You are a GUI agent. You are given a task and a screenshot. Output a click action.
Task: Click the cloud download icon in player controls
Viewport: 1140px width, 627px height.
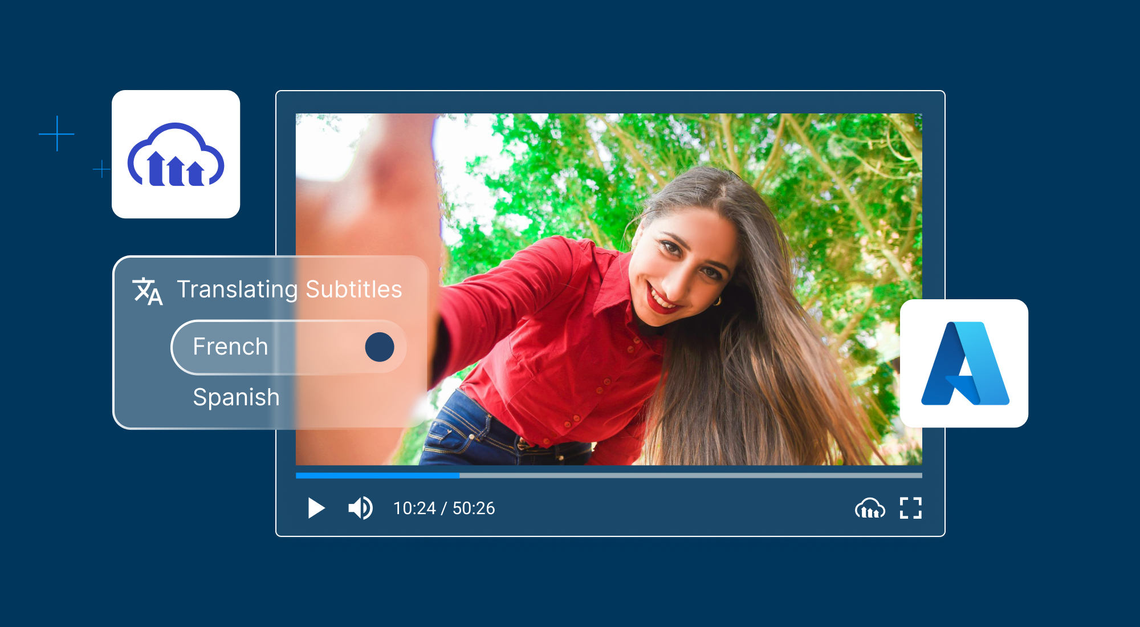[869, 508]
